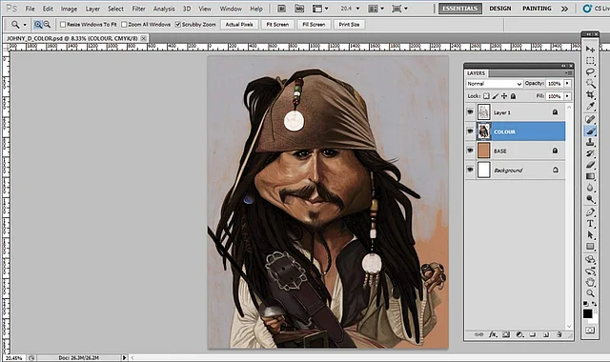The image size is (610, 362).
Task: Enable Resize Windows To Fit checkbox
Action: tap(63, 25)
